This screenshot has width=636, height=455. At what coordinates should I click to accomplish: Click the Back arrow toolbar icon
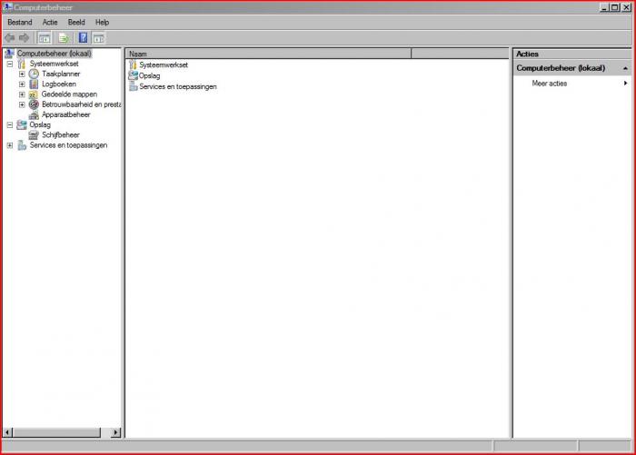coord(10,38)
